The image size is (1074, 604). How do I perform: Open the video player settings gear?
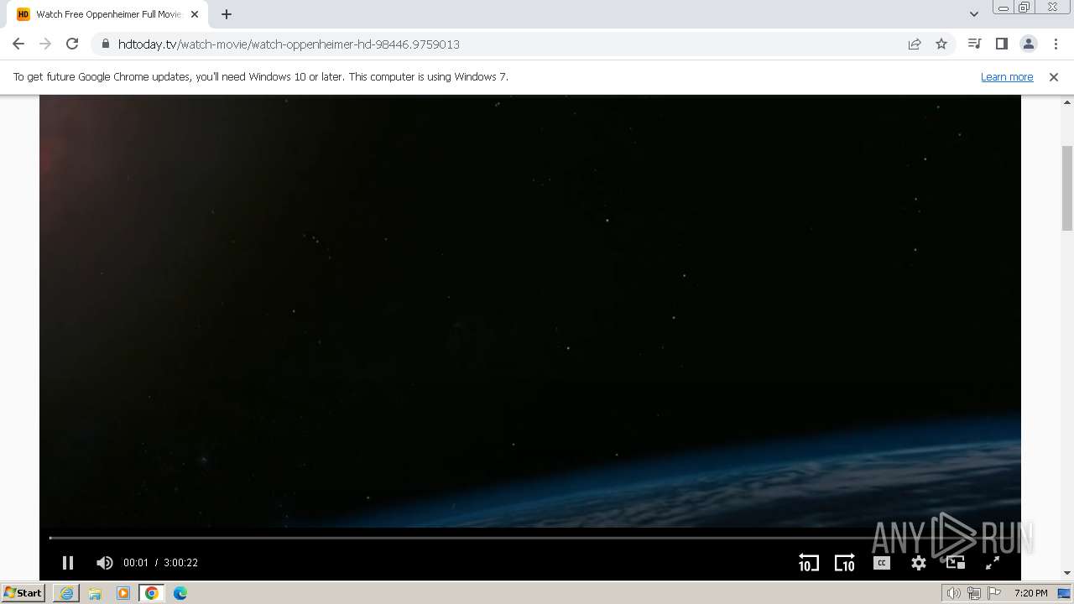919,563
